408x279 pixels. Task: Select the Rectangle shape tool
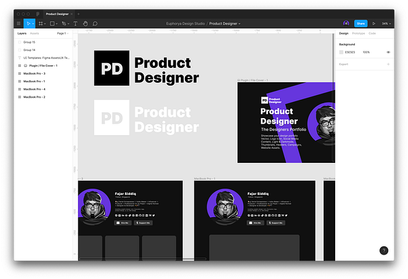coord(52,24)
